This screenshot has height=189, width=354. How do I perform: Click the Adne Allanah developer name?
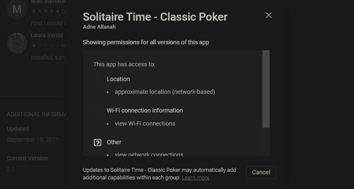point(99,27)
